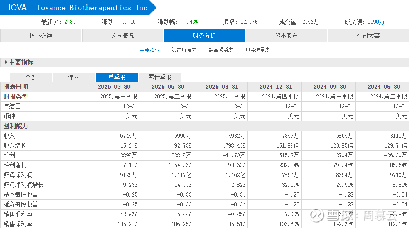This screenshot has width=409, height=228.
Task: Click the 销售净利率 row label
Action: 18,224
